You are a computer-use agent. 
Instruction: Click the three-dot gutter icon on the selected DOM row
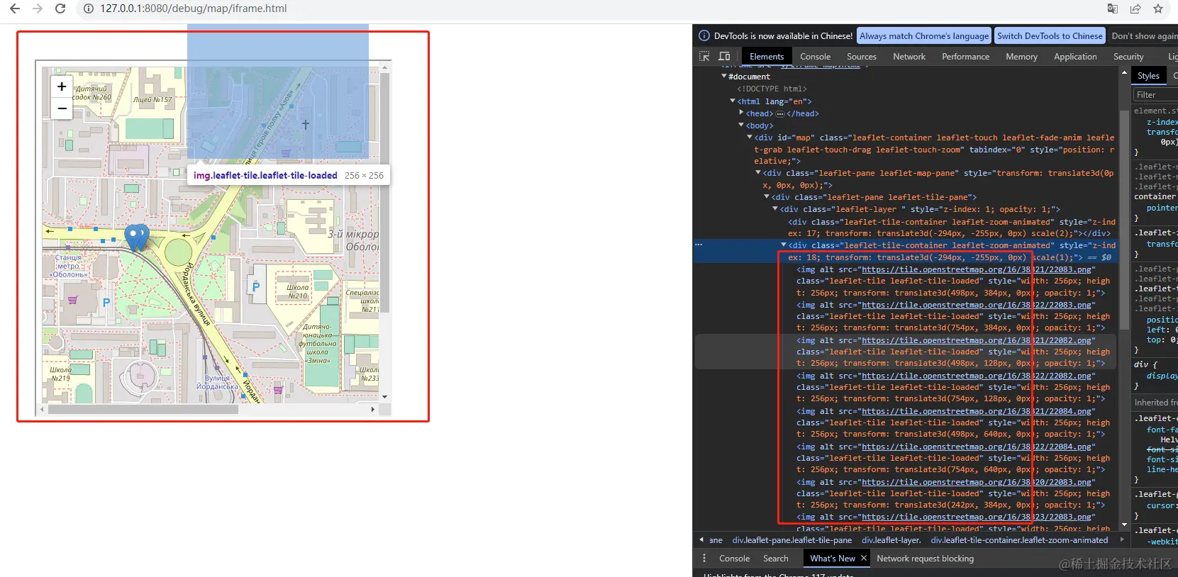pyautogui.click(x=699, y=245)
